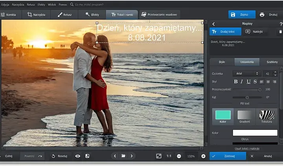The width and height of the screenshot is (283, 166).
Task: Click the Zastosuj button
Action: (228, 156)
